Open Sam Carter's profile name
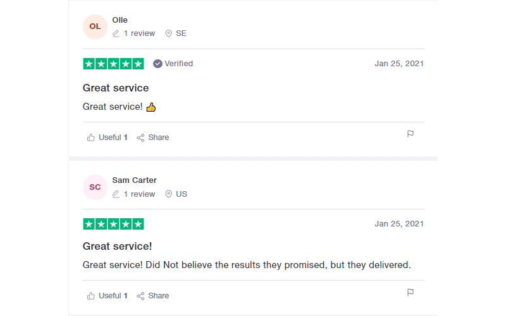Screen dimensions: 506x316 click(x=134, y=180)
